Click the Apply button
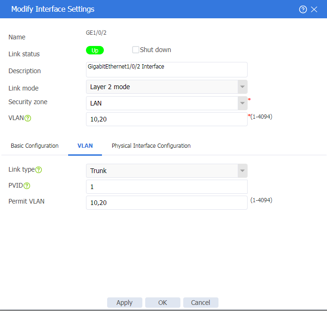 [x=125, y=303]
